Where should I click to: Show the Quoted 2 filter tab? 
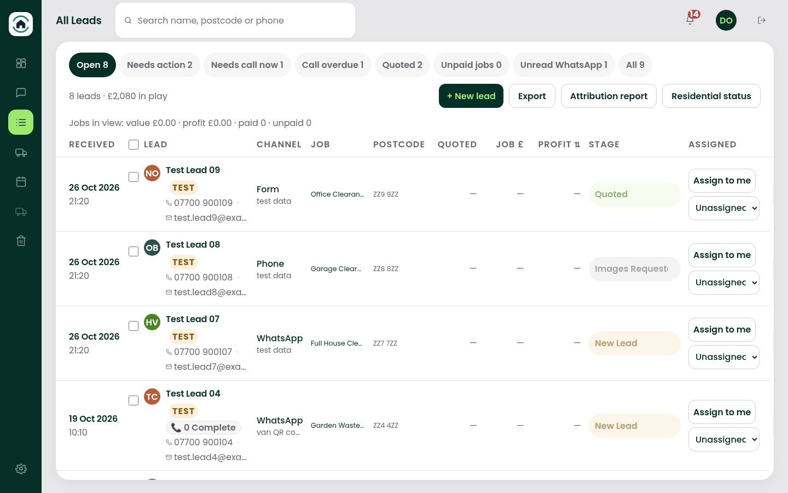(402, 65)
